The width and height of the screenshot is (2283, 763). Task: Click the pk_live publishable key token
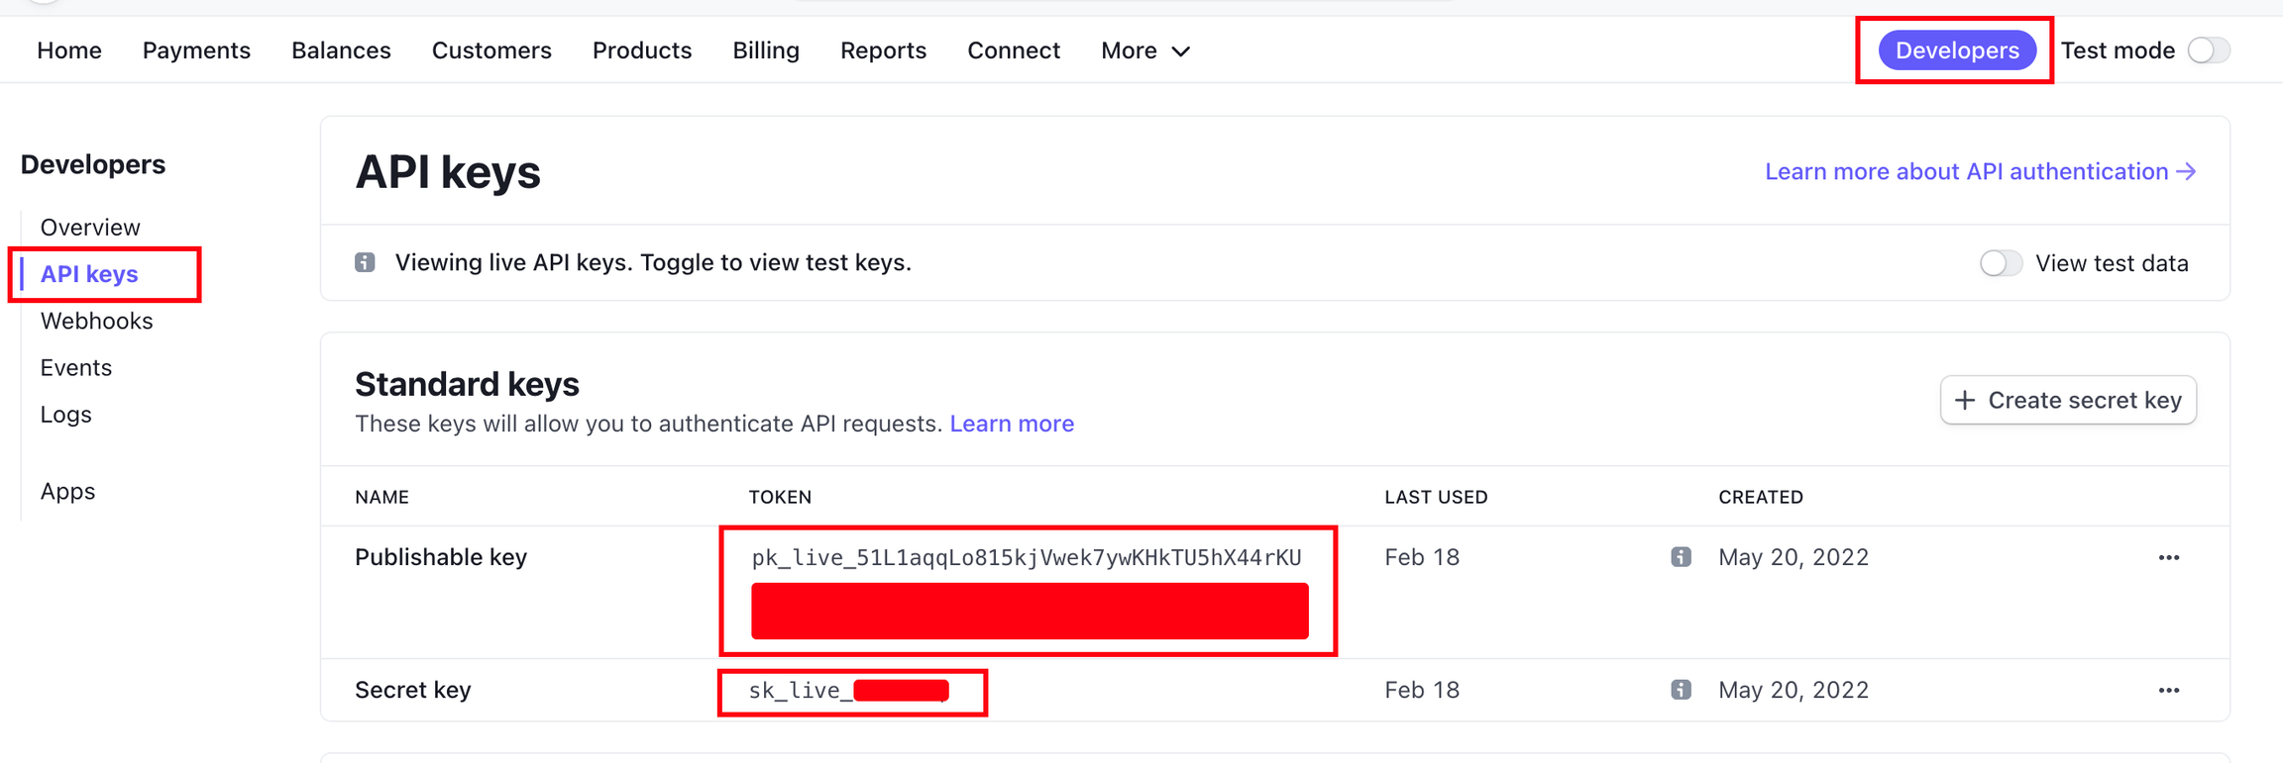(x=1027, y=558)
